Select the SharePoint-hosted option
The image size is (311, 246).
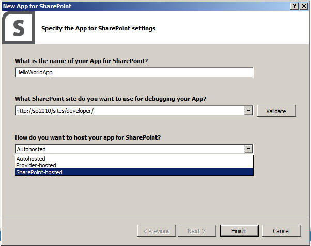pyautogui.click(x=134, y=172)
